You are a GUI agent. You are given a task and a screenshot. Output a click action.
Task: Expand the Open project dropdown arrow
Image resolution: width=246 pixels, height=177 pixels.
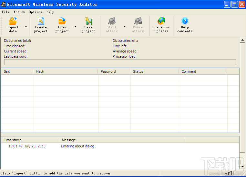click(x=75, y=27)
